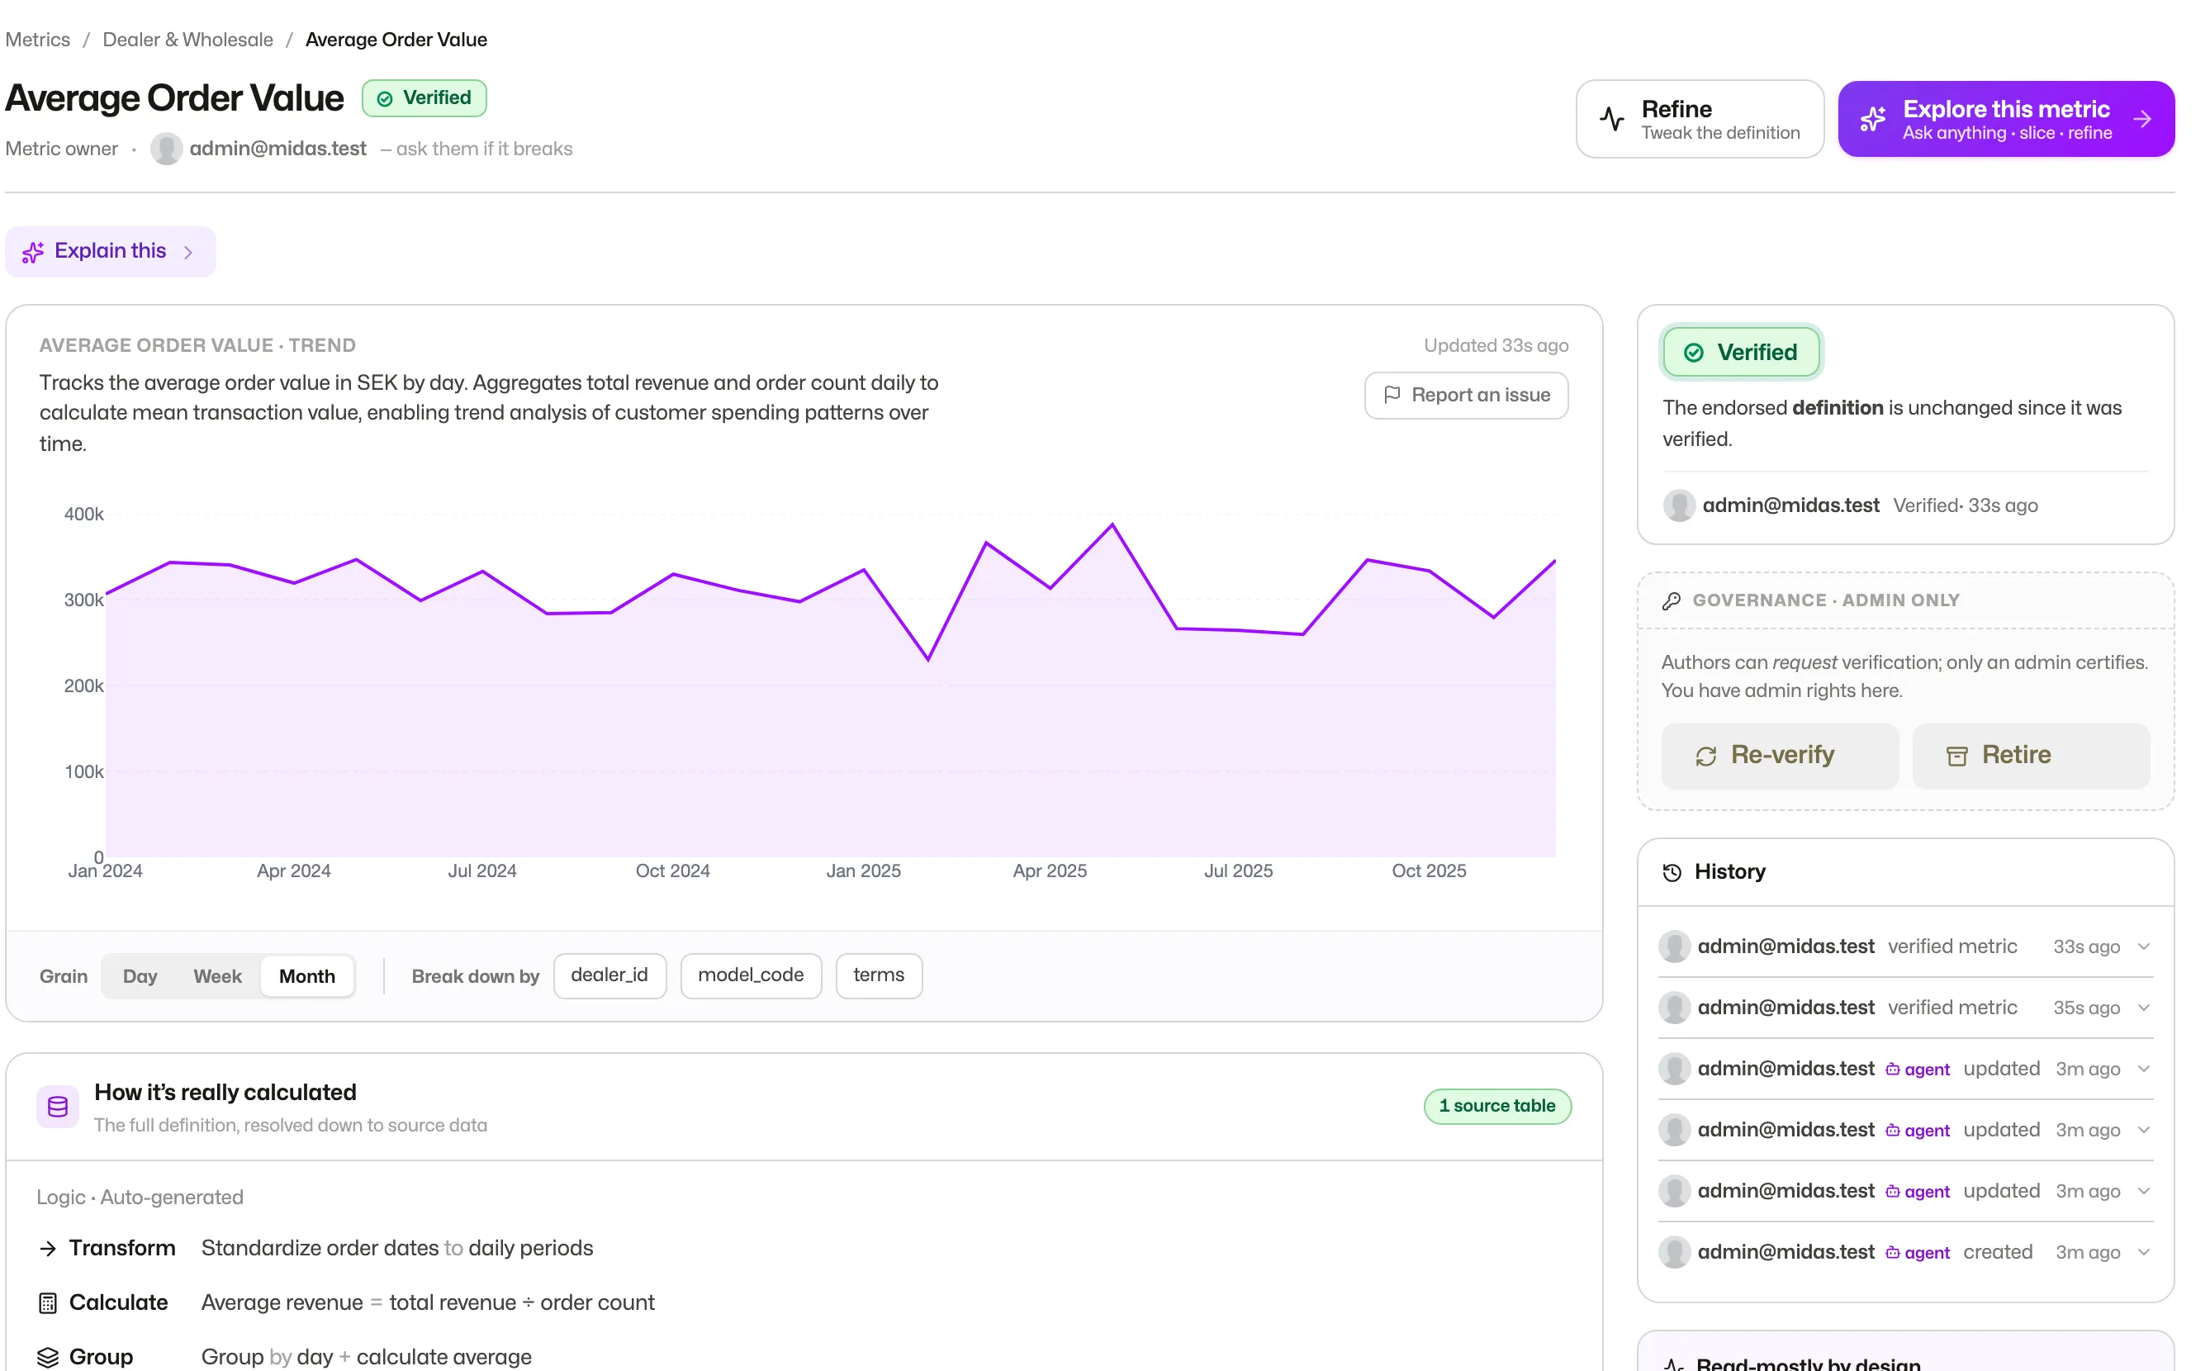This screenshot has height=1371, width=2210.
Task: Click the Read-mostly by design pulse icon
Action: [1673, 1364]
